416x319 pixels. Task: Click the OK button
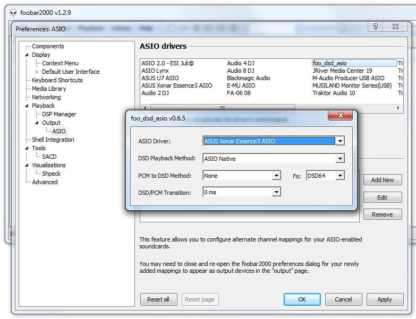[302, 299]
